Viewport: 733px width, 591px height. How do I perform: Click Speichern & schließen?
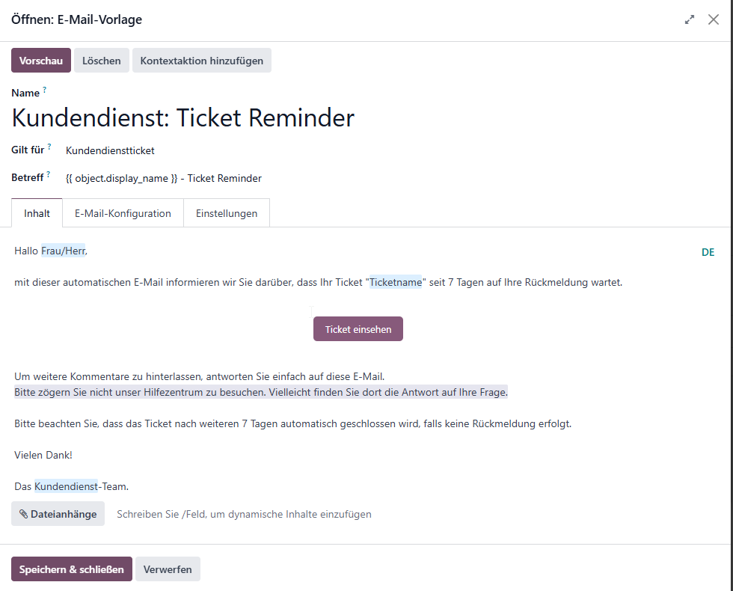click(72, 569)
